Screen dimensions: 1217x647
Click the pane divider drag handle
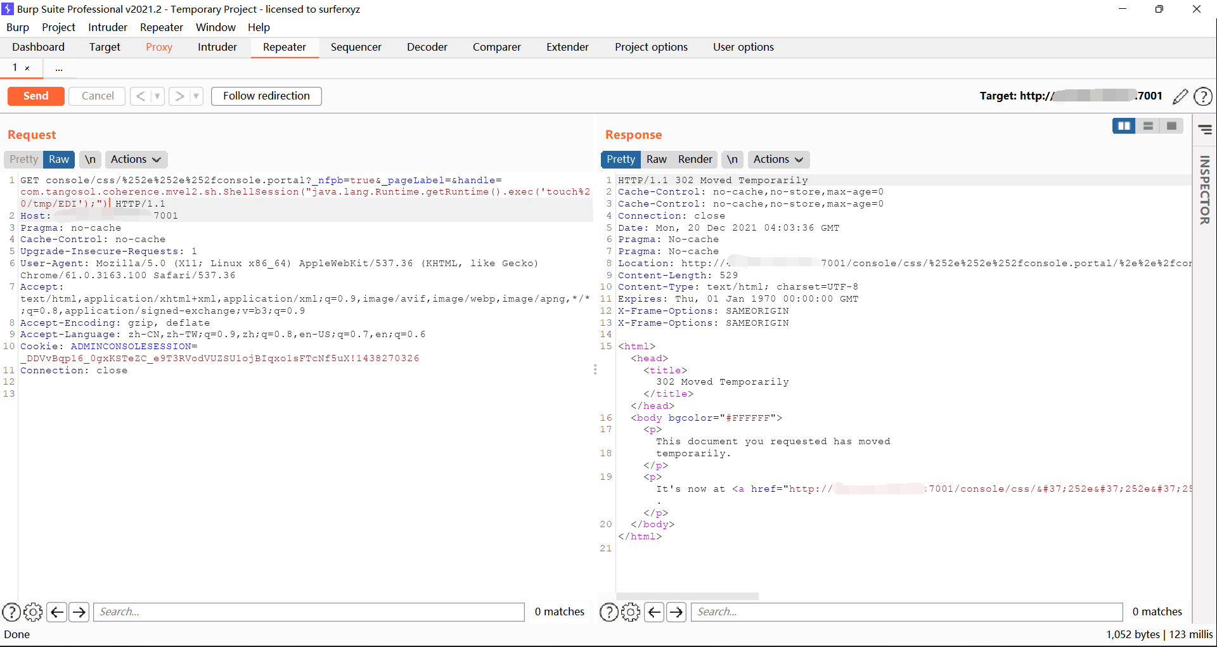click(x=595, y=369)
